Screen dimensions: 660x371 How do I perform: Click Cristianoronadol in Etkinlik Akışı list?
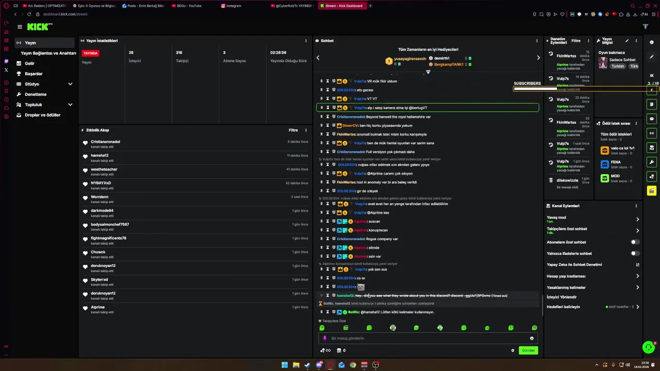click(x=105, y=142)
